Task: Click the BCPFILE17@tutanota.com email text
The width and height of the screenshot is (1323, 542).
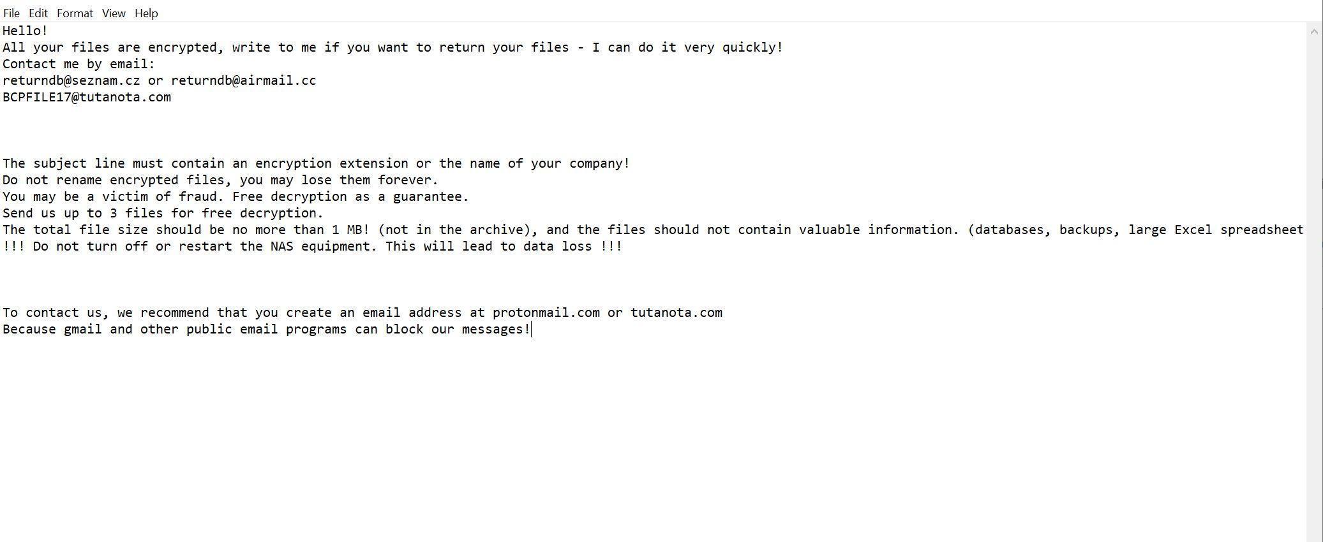Action: pos(87,98)
